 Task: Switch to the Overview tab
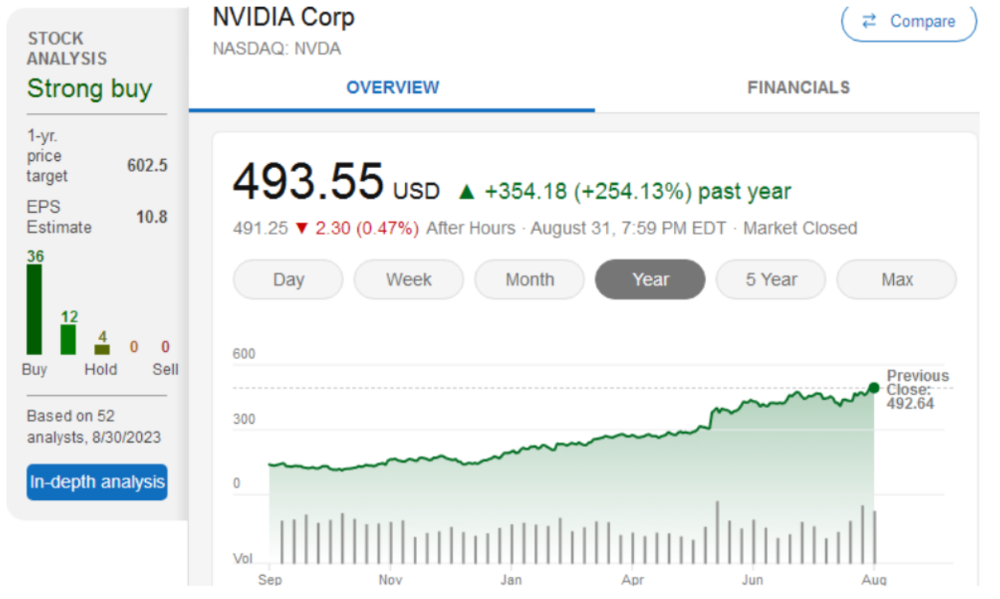[x=392, y=88]
